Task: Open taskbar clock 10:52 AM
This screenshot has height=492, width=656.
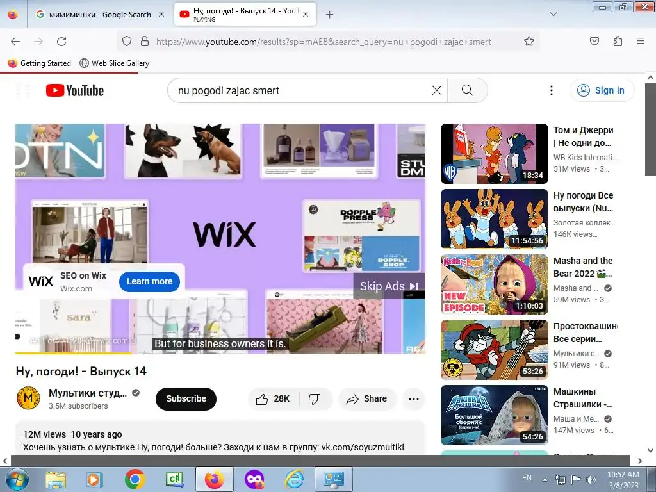Action: 623,480
